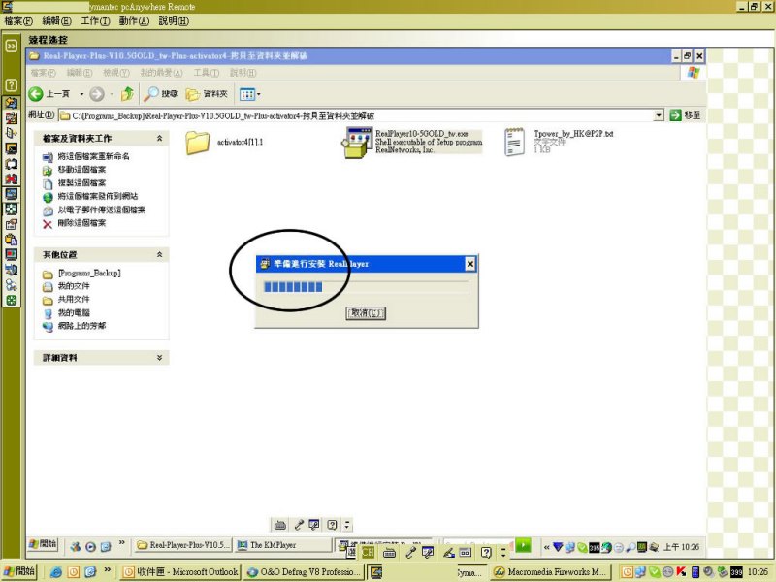
Task: Click the remote desktop 開始 Start button
Action: 43,544
